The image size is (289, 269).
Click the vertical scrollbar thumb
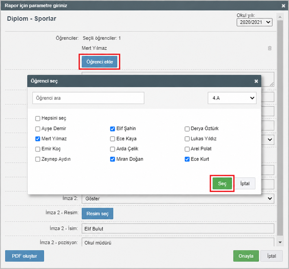(280, 128)
